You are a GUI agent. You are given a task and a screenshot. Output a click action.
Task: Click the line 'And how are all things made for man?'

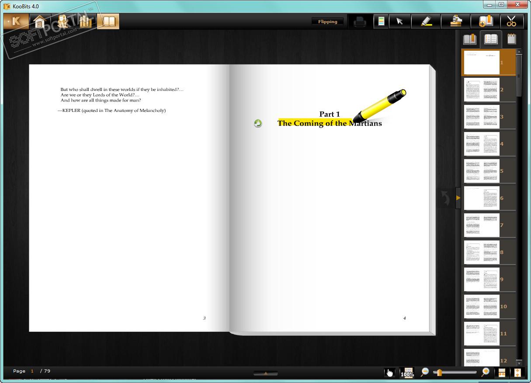[101, 100]
